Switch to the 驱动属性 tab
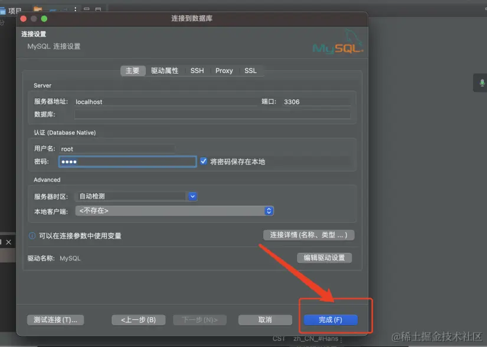This screenshot has height=347, width=487. coord(165,71)
